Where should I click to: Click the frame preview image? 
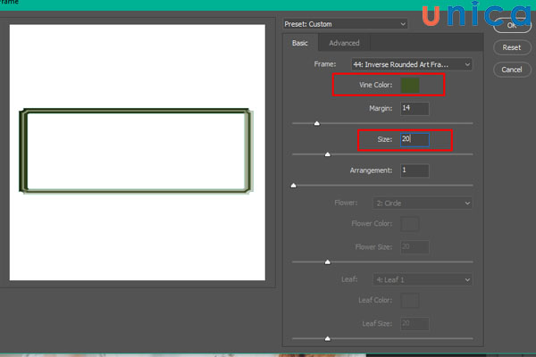pos(137,152)
